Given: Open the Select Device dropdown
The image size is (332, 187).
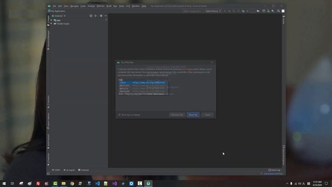Looking at the screenshot, I should [213, 11].
